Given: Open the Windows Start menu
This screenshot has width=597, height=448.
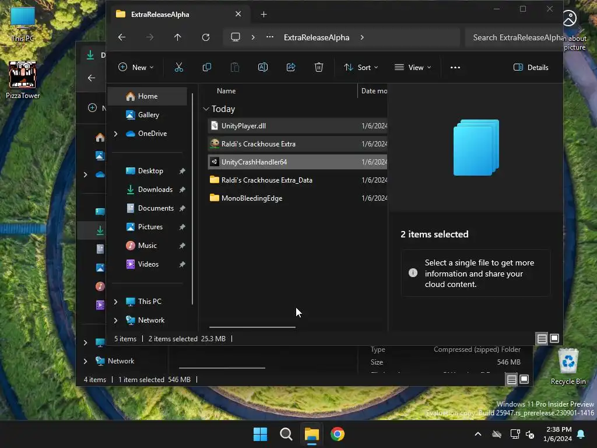Looking at the screenshot, I should point(261,434).
